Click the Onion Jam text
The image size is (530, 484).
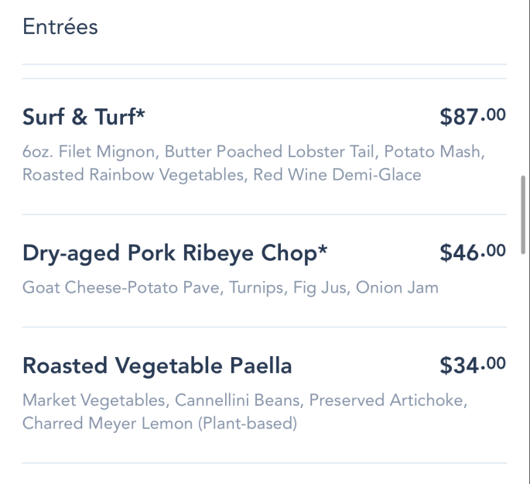(397, 287)
